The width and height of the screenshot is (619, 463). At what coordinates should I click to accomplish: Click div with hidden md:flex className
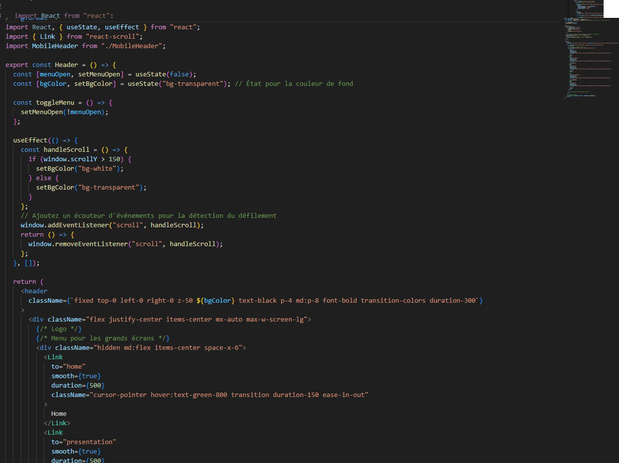141,347
